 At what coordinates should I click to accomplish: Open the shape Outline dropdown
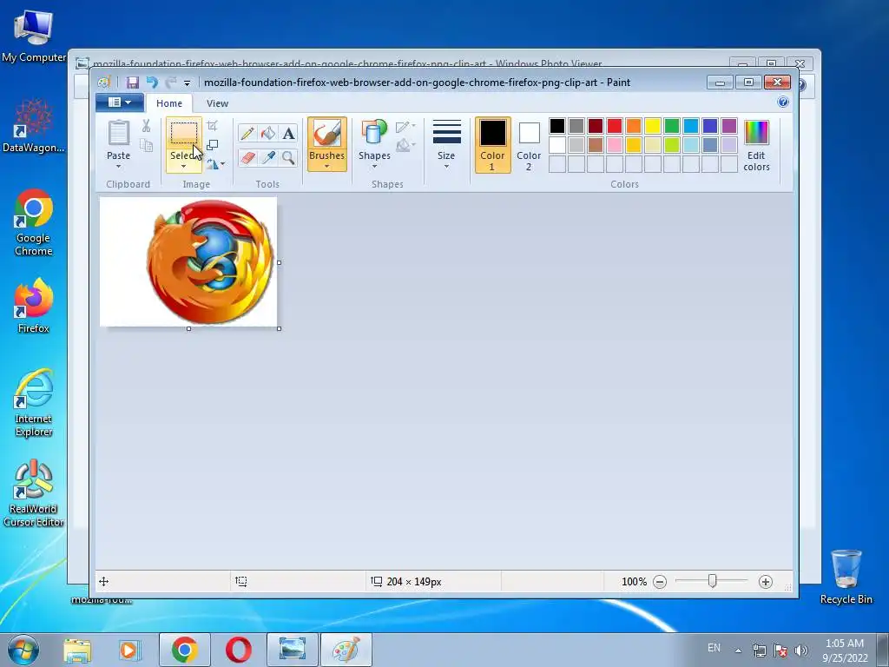click(405, 127)
